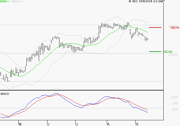Click the M month marker on time axis
This screenshot has width=180, height=126.
click(x=20, y=124)
